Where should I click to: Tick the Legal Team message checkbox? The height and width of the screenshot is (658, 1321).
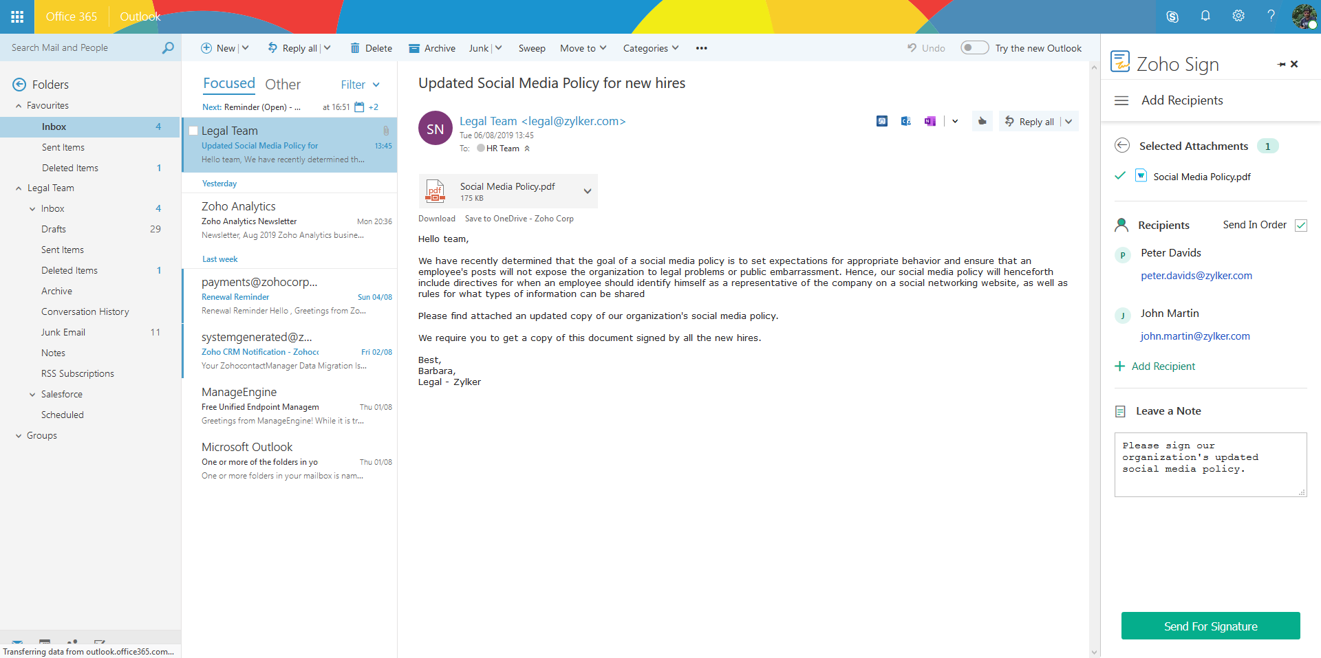[x=194, y=131]
